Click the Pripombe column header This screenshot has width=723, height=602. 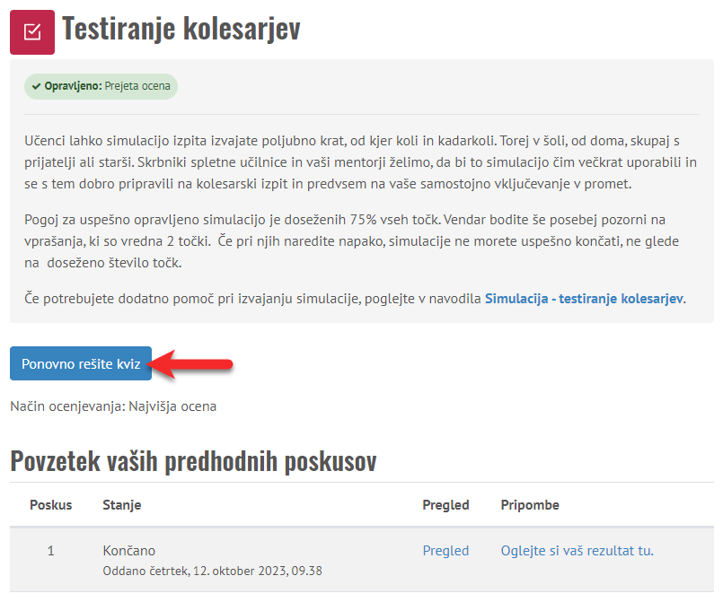coord(530,505)
